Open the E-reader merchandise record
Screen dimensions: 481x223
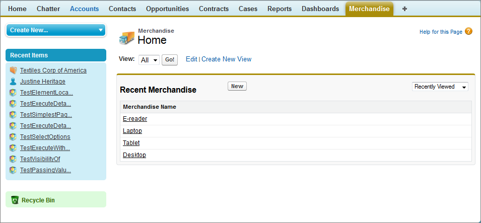135,119
